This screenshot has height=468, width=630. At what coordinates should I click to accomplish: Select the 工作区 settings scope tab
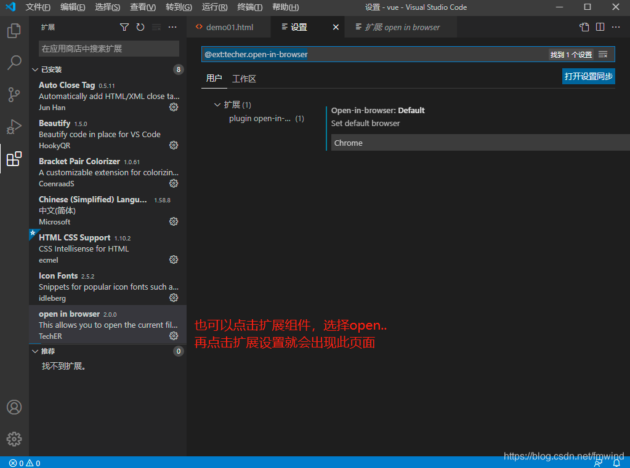tap(244, 79)
